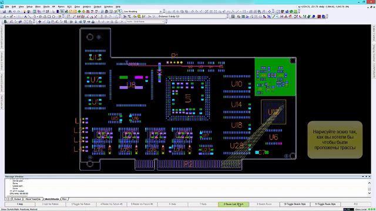This screenshot has width=376, height=211.
Task: Open the File menu
Action: coord(7,6)
